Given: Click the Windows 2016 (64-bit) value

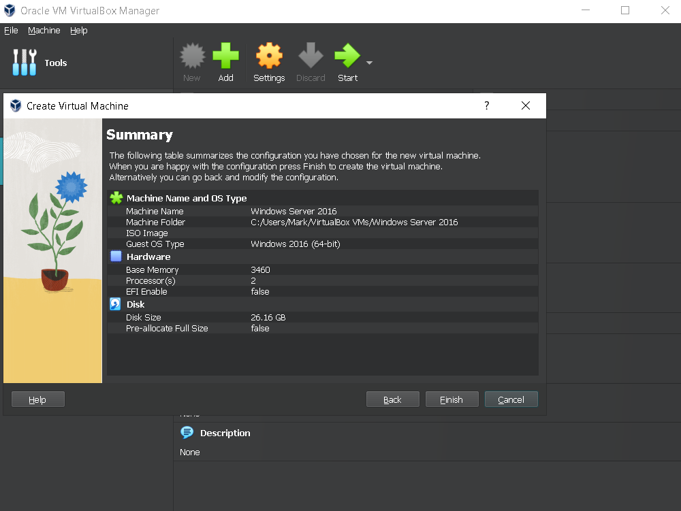Looking at the screenshot, I should (x=296, y=244).
